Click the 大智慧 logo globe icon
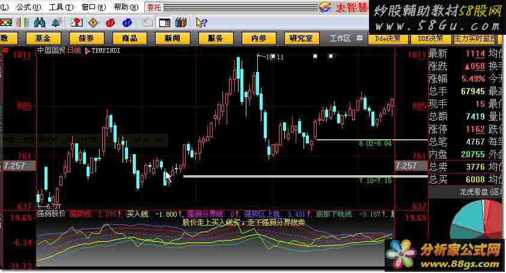Image resolution: width=506 pixels, height=273 pixels. coord(325,7)
